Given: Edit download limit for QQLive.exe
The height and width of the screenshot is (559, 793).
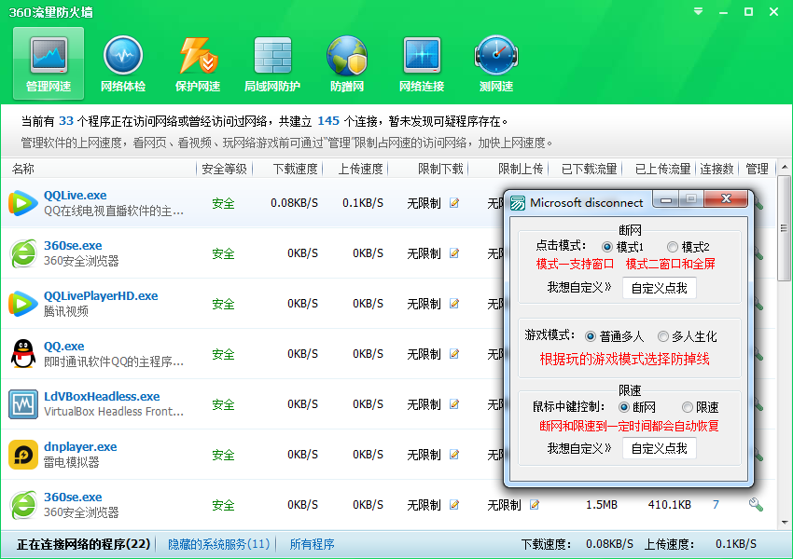Looking at the screenshot, I should tap(454, 203).
